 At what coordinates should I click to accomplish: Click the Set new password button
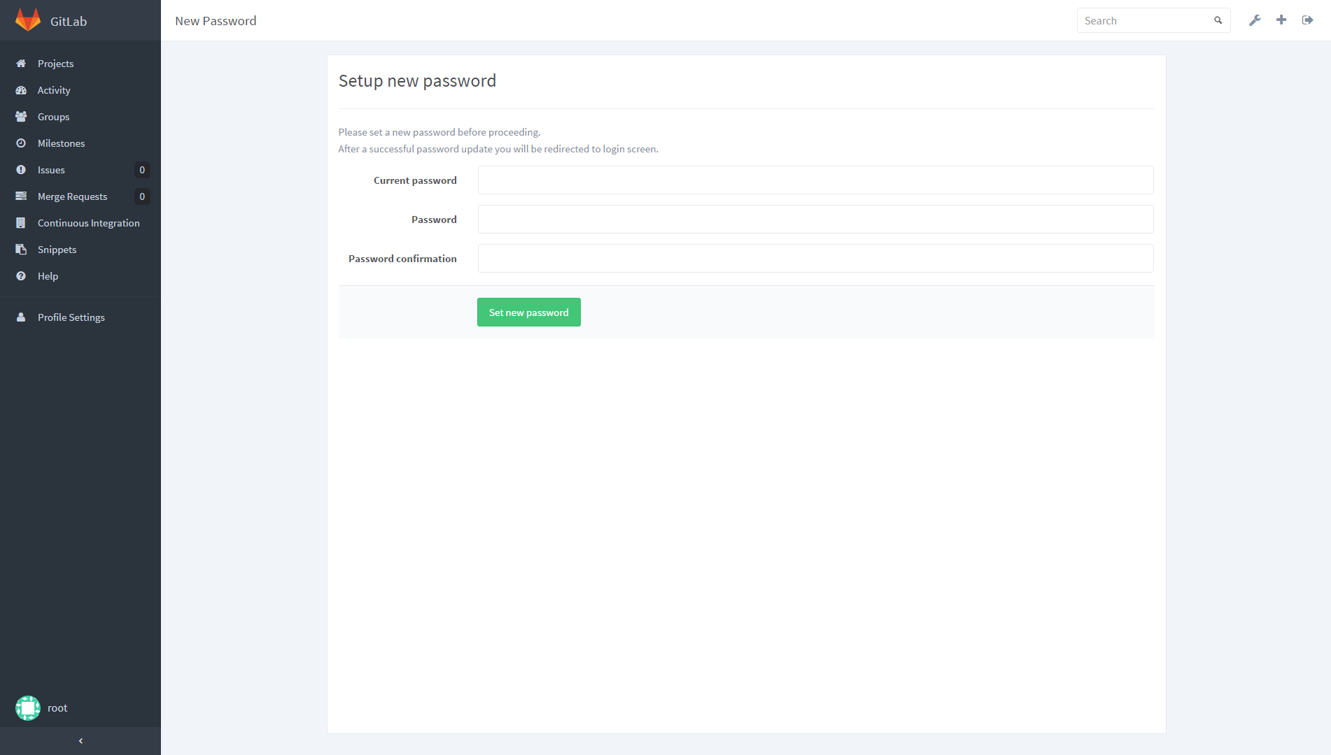(x=529, y=312)
